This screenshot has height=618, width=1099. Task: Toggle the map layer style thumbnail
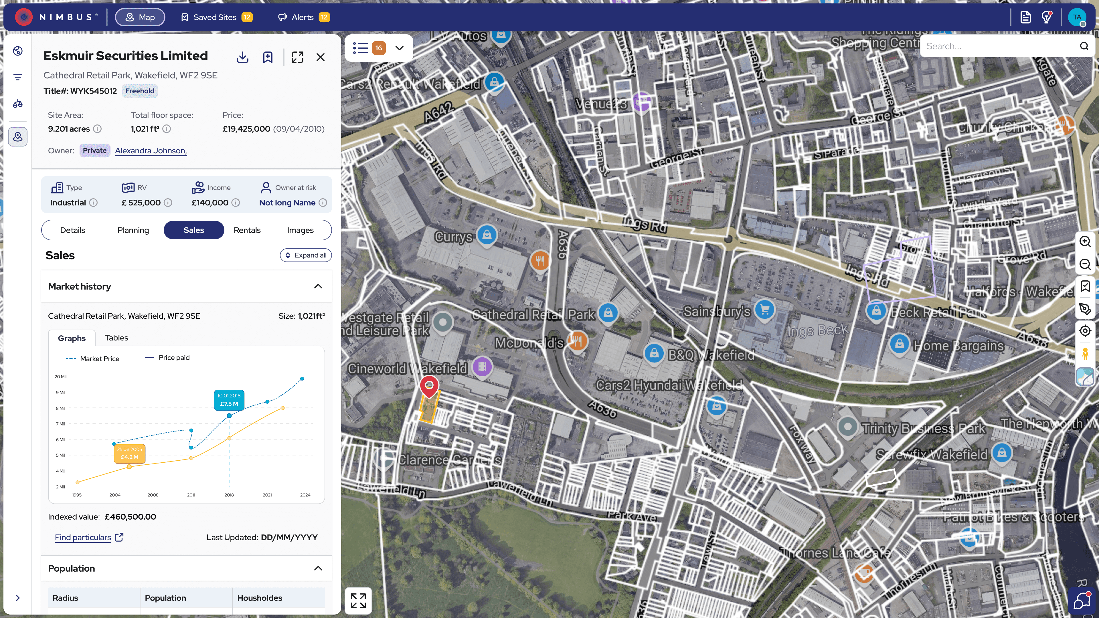(1085, 377)
